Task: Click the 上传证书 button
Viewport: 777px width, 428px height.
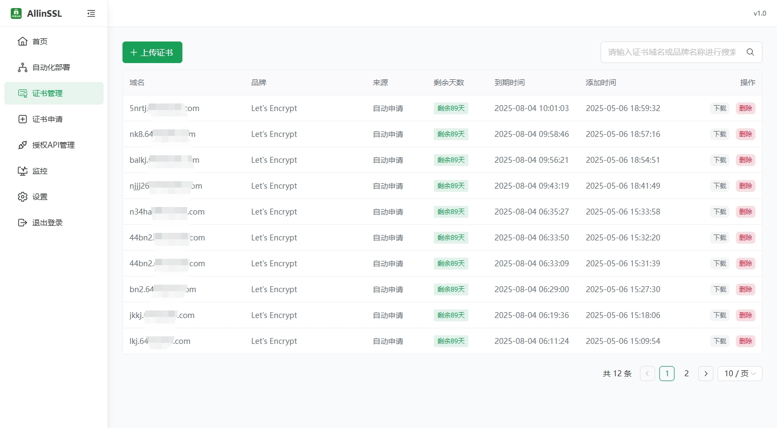Action: tap(152, 52)
